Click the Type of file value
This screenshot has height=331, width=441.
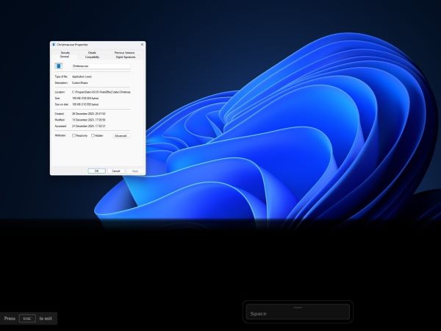[x=82, y=76]
